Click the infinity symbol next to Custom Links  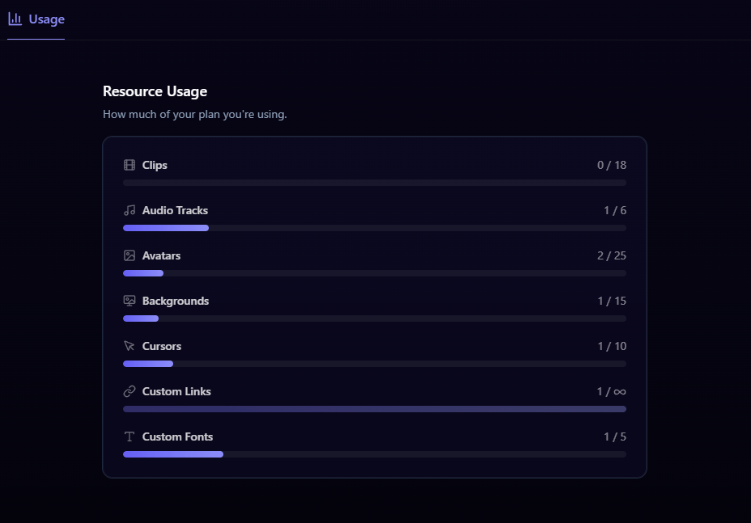click(x=621, y=390)
